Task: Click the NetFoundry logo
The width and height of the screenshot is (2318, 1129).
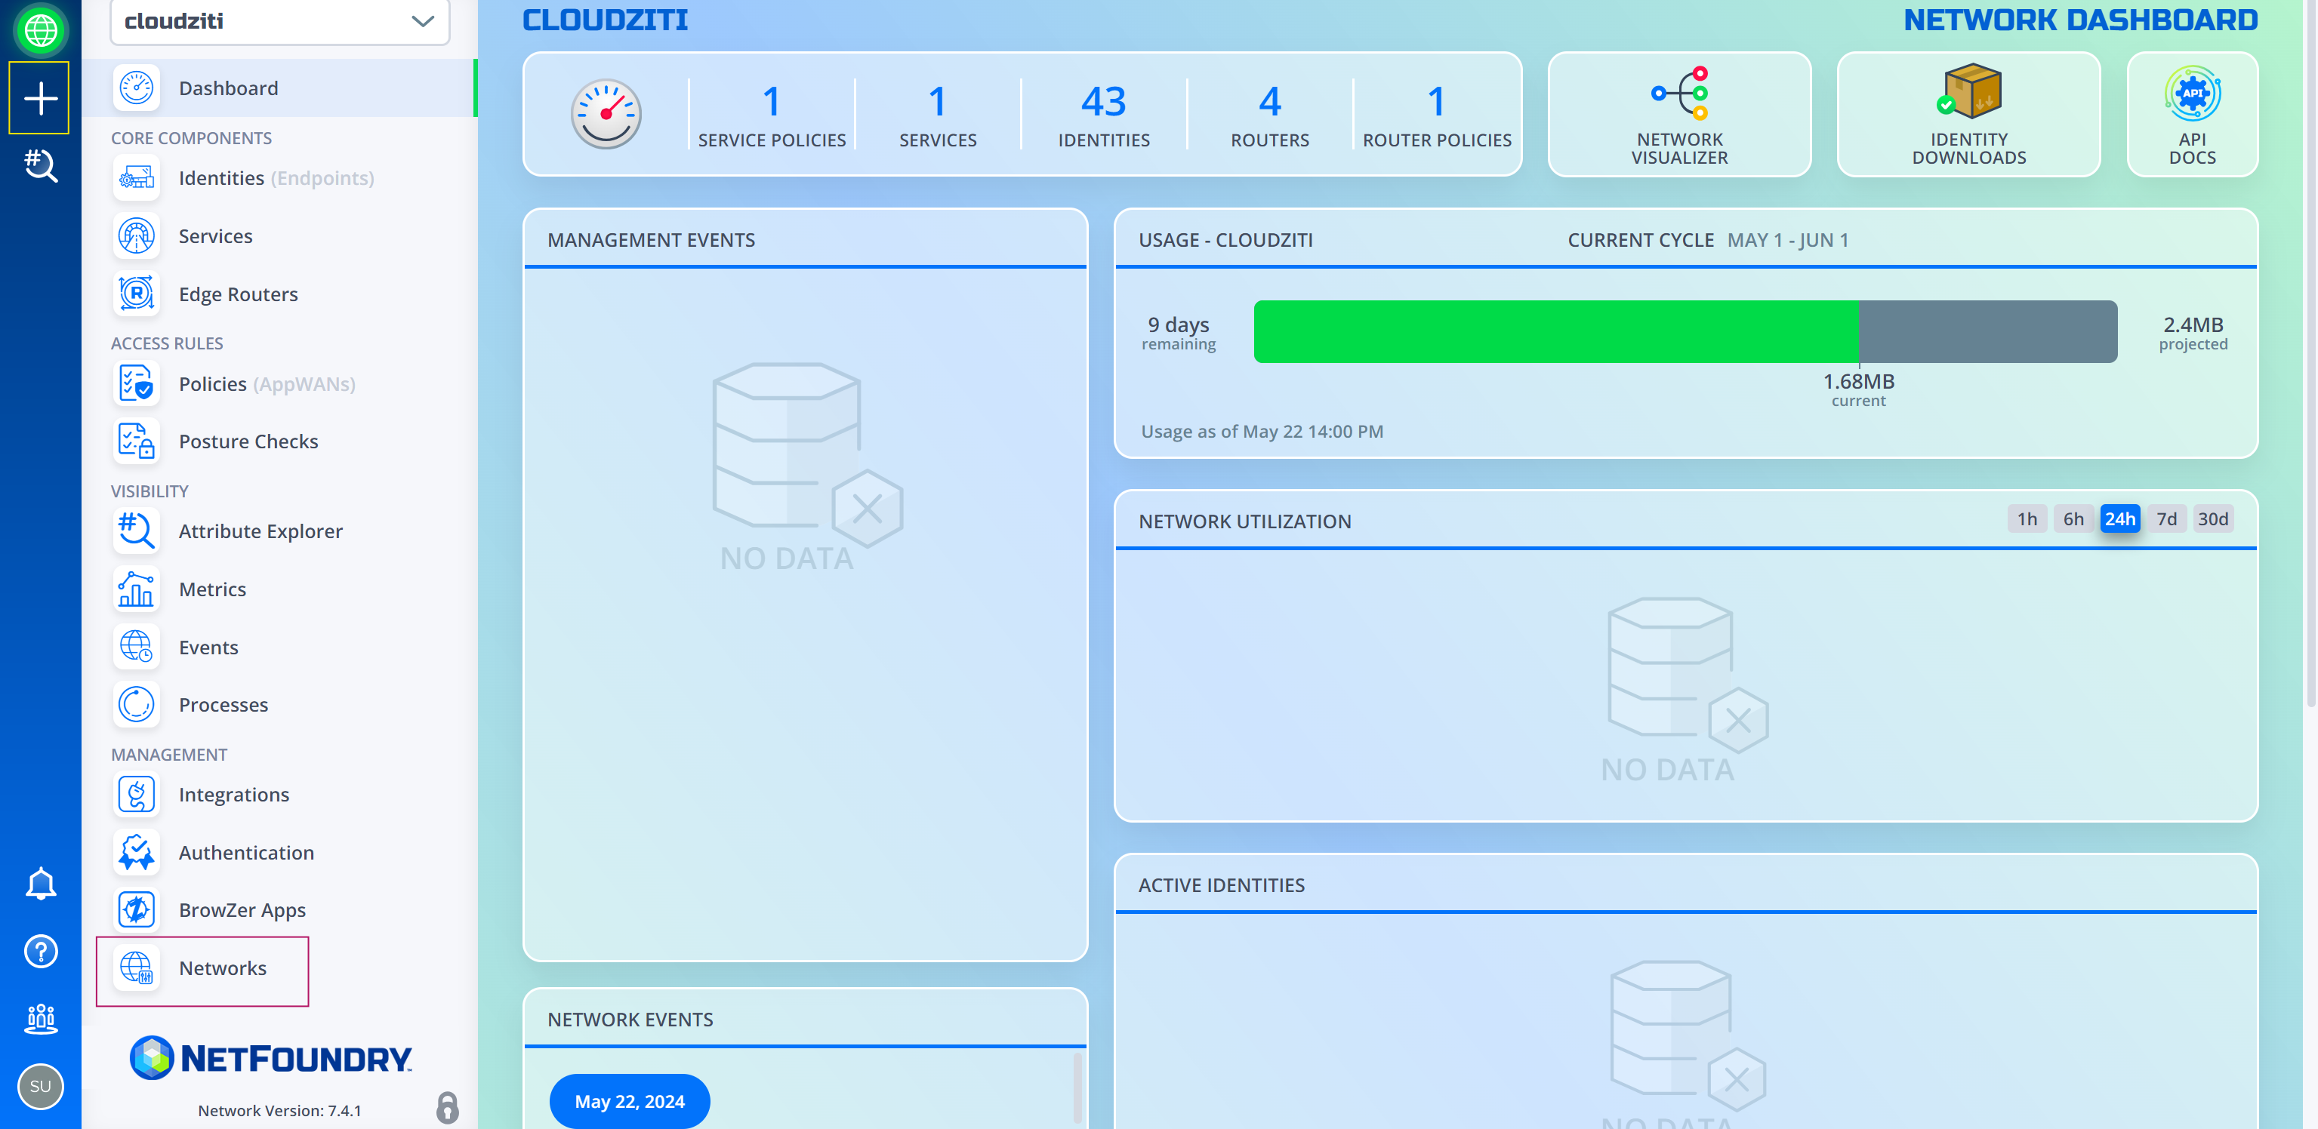Action: (x=271, y=1058)
